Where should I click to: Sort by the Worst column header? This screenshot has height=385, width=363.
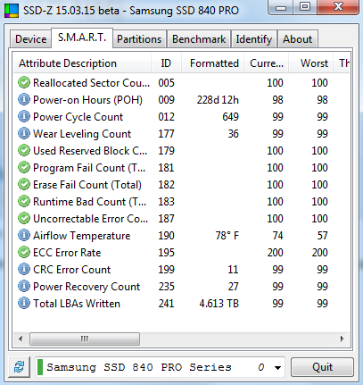310,63
